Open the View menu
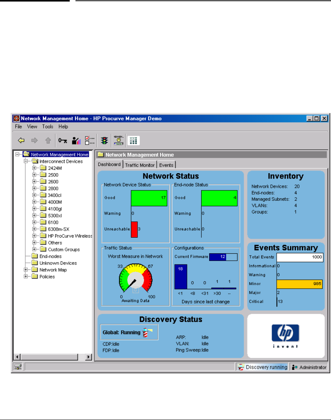The width and height of the screenshot is (331, 420). coord(32,126)
